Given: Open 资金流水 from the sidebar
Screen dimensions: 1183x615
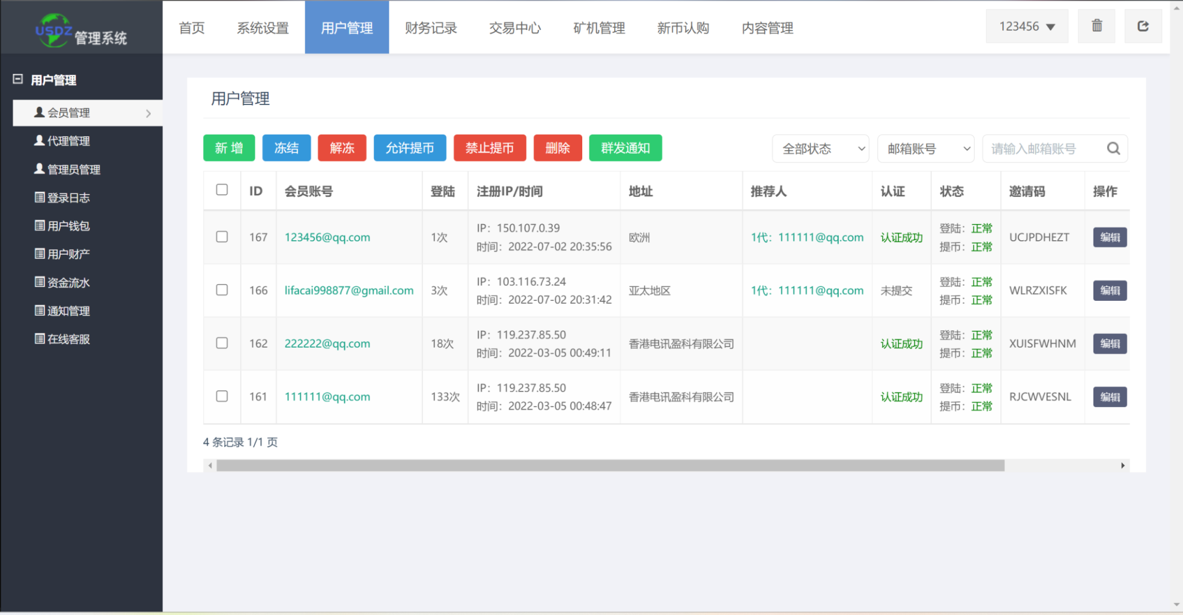Looking at the screenshot, I should coord(67,282).
